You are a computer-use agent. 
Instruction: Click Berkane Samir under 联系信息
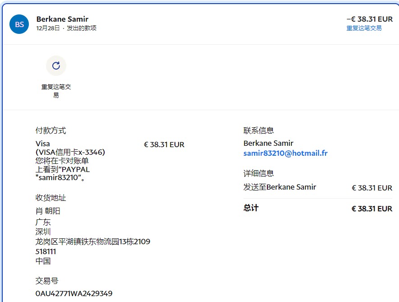point(268,143)
